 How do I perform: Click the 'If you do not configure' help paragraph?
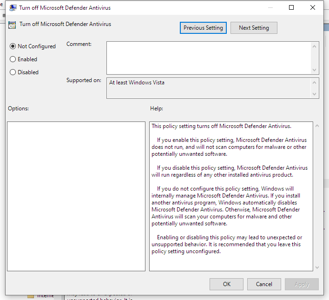coord(226,206)
